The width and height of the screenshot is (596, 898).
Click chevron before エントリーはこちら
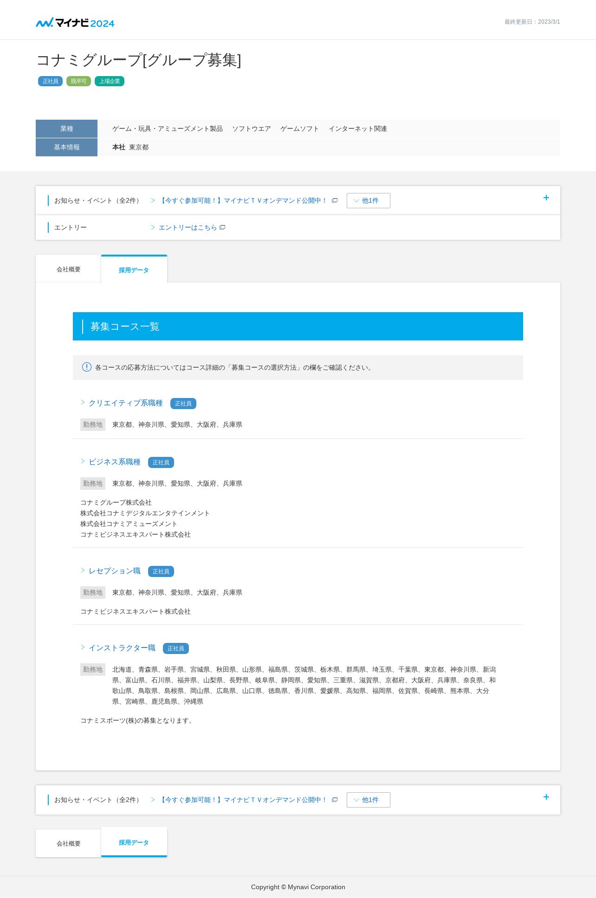153,227
